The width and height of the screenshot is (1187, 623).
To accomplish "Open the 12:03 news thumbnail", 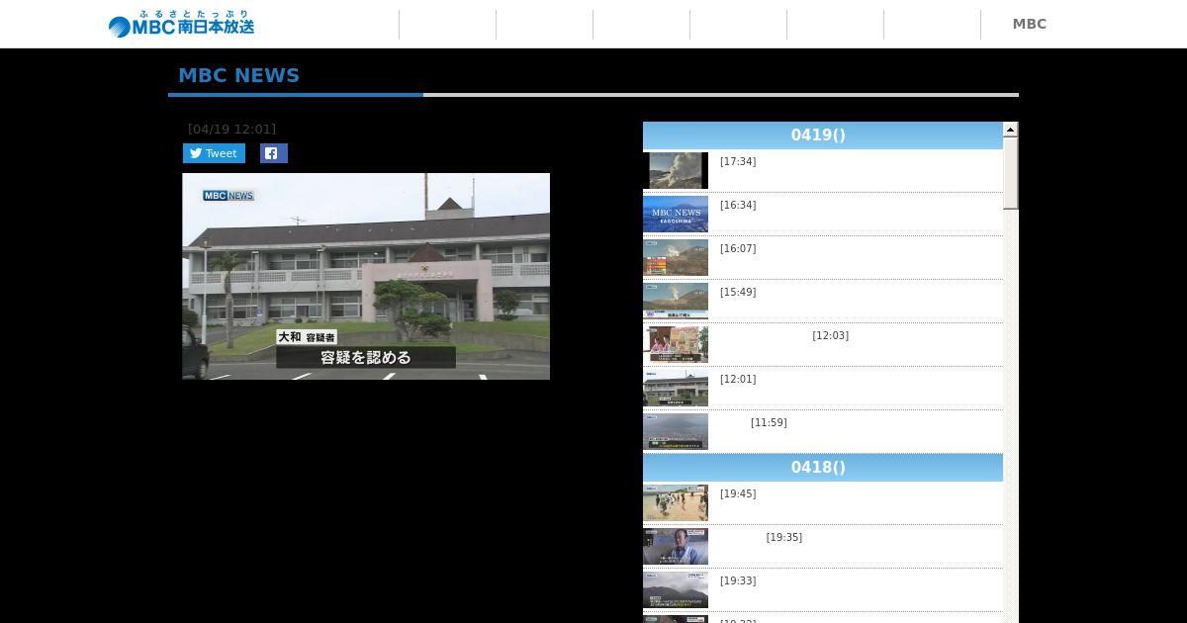I will tap(676, 344).
